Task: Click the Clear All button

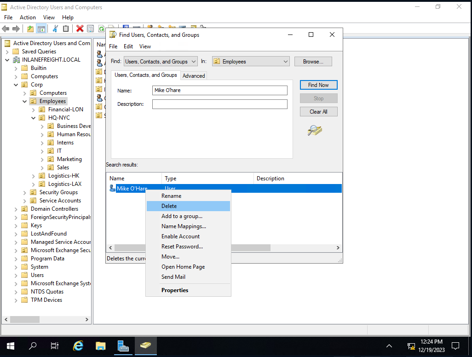Action: [x=318, y=112]
